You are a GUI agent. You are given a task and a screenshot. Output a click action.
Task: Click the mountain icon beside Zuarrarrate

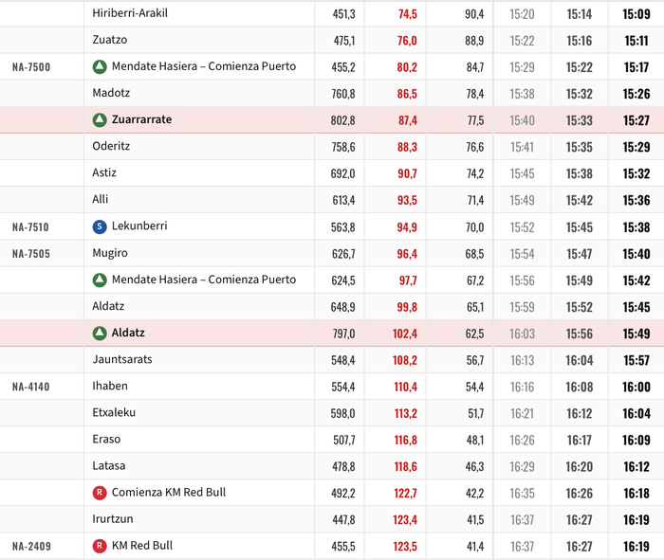click(100, 120)
